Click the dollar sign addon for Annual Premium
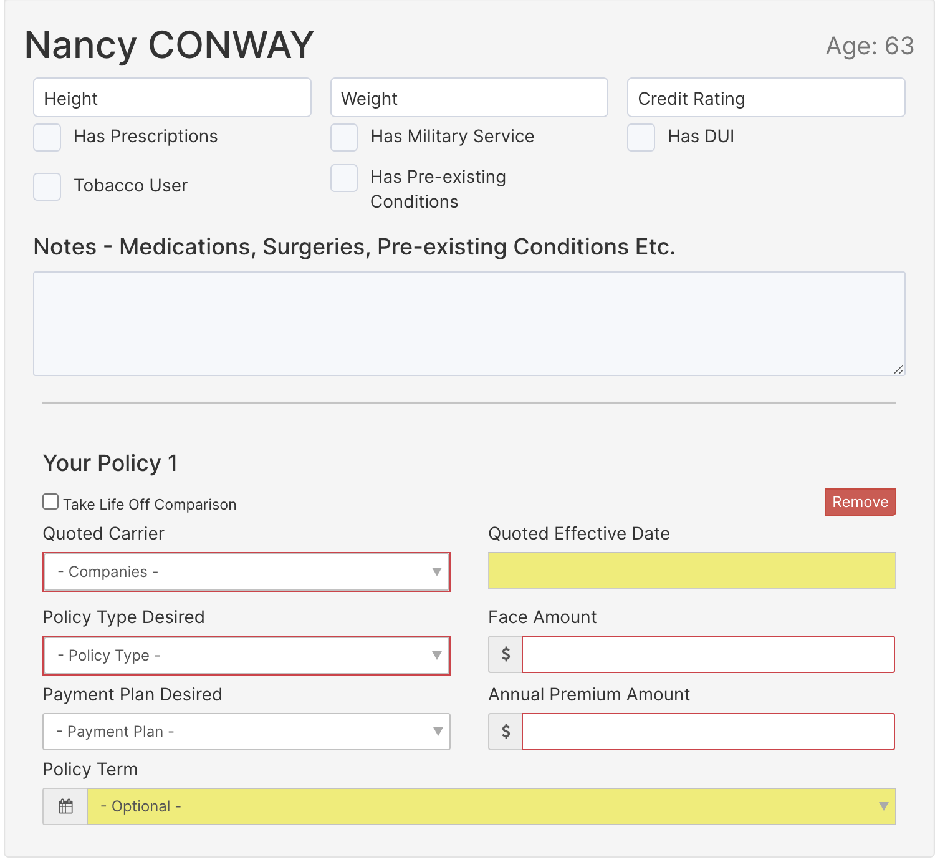Screen dimensions: 935x862 pos(506,732)
